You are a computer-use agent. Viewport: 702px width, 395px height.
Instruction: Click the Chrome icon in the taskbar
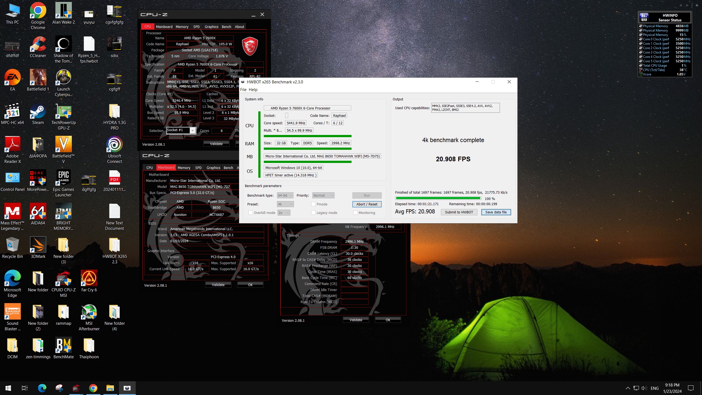point(93,388)
